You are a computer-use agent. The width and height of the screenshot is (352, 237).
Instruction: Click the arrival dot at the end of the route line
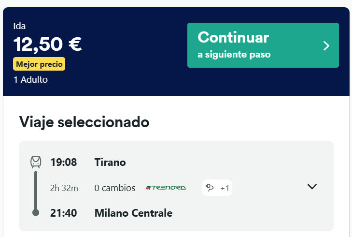point(36,212)
